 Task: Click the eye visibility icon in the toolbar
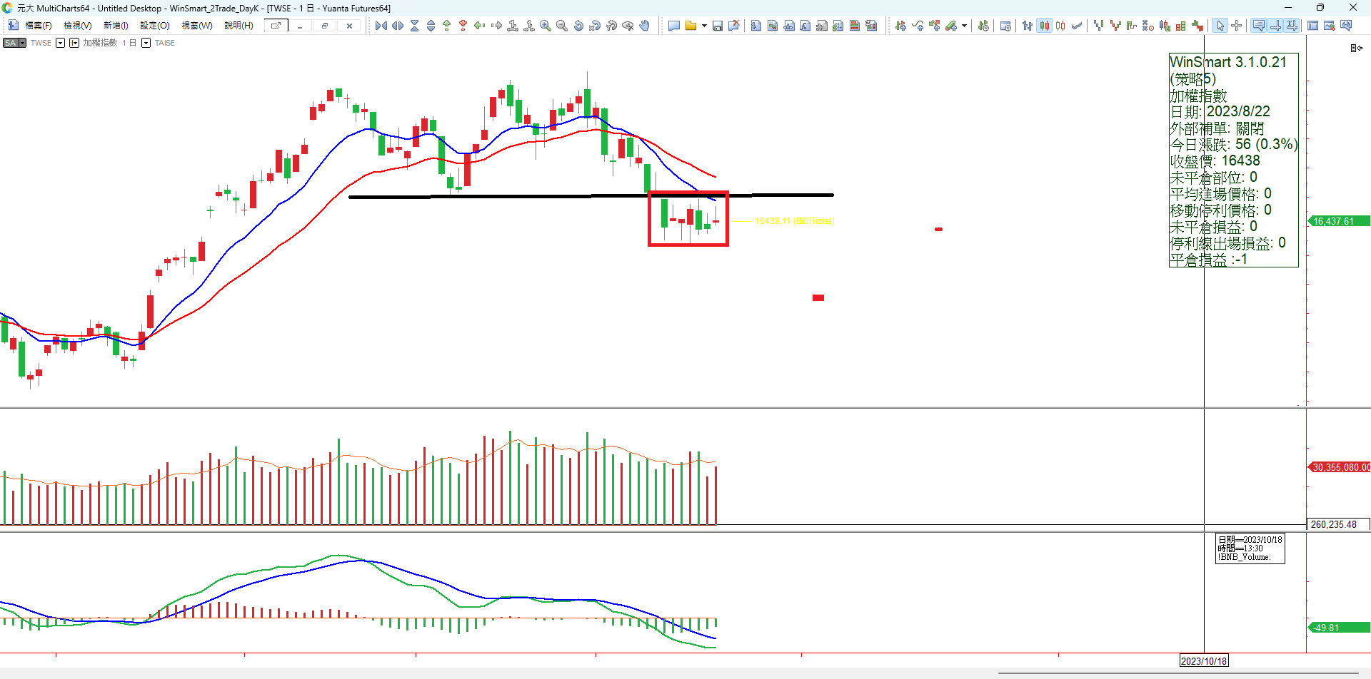pyautogui.click(x=628, y=26)
